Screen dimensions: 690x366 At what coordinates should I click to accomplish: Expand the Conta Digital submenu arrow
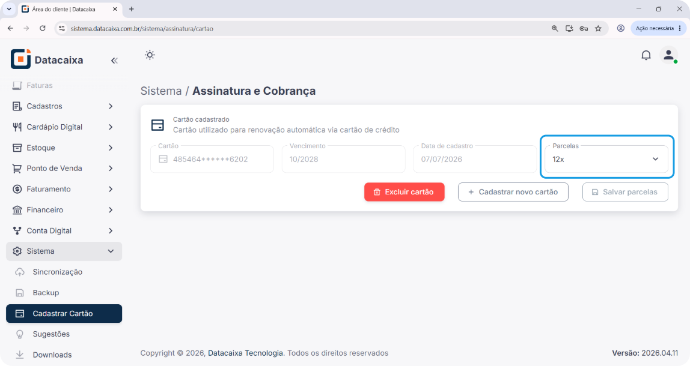coord(111,230)
